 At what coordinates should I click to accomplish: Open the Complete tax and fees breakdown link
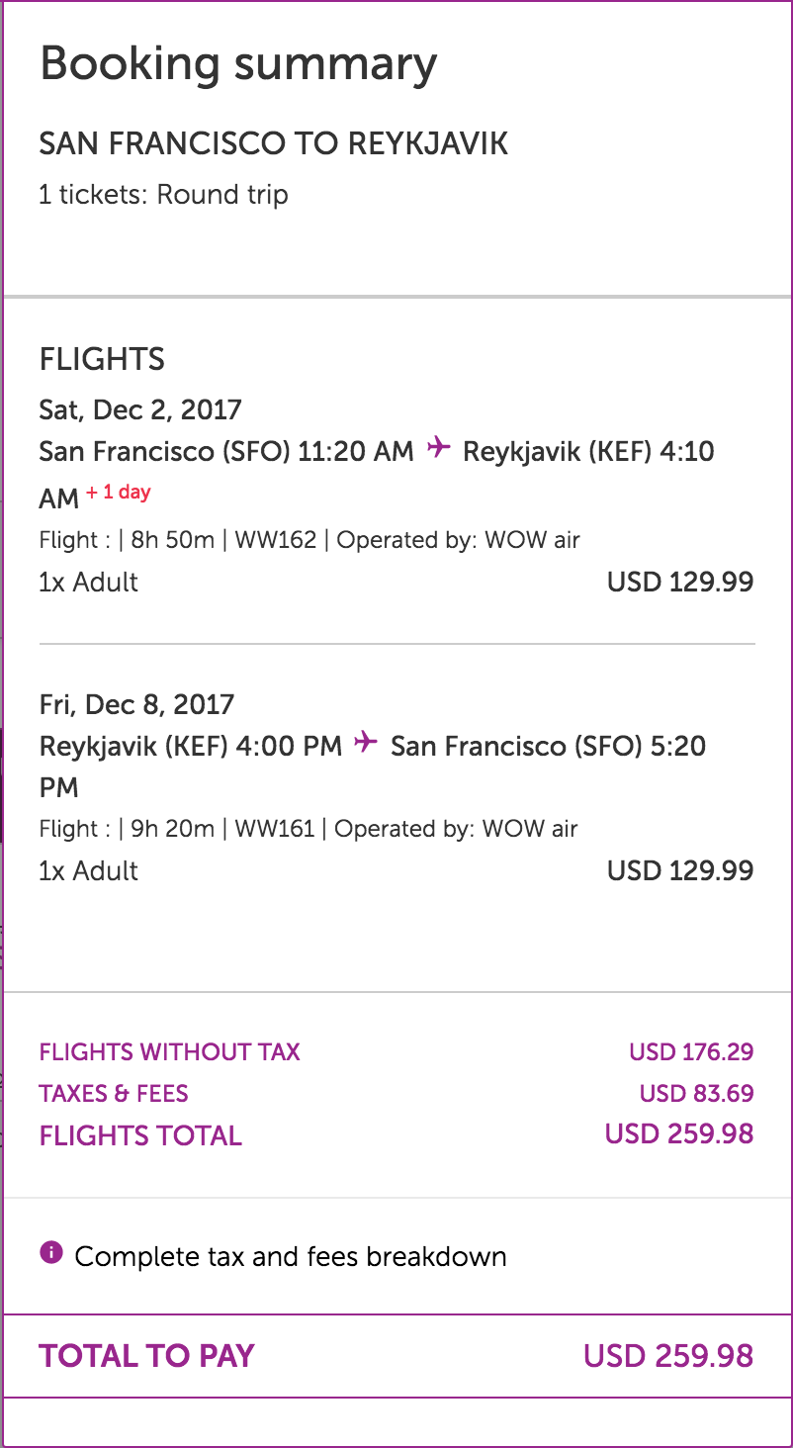click(291, 1257)
